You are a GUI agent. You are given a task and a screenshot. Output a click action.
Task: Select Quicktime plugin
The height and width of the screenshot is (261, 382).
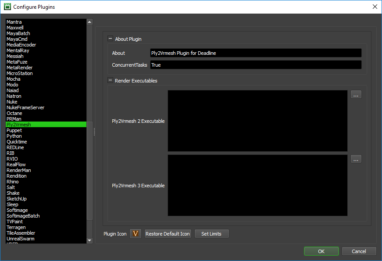point(46,142)
